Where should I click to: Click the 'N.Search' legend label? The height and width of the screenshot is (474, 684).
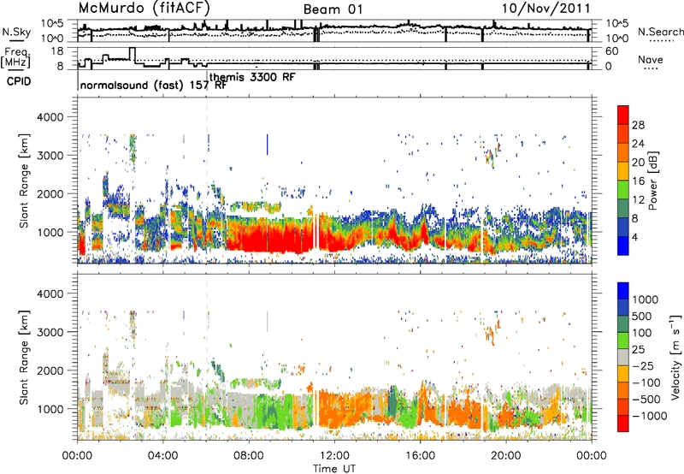(660, 32)
